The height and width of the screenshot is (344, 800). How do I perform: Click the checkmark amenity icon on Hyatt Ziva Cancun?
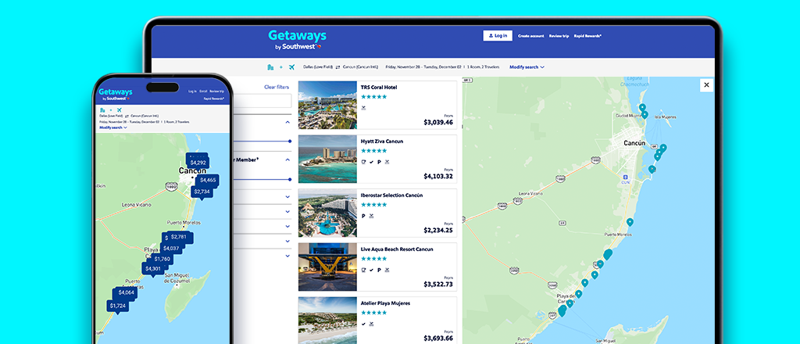point(371,162)
